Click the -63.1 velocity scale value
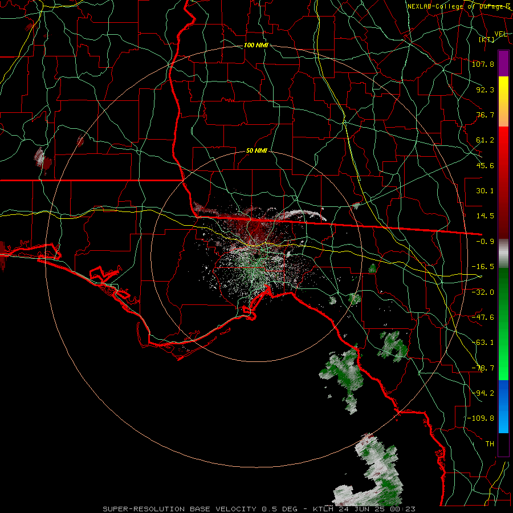The height and width of the screenshot is (513, 513). click(483, 343)
